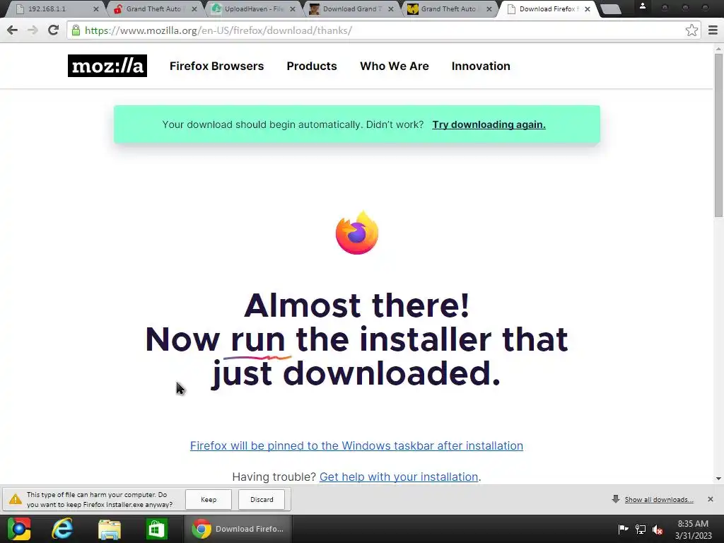Bookmark this page with the star icon

(691, 30)
